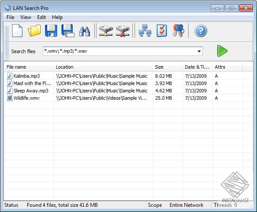
Task: Create a new search with blank page icon
Action: tap(17, 31)
